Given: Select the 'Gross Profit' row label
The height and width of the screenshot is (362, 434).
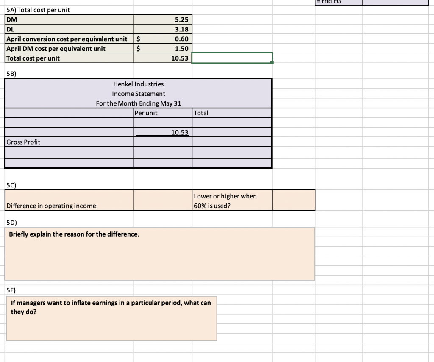Looking at the screenshot, I should tap(69, 142).
